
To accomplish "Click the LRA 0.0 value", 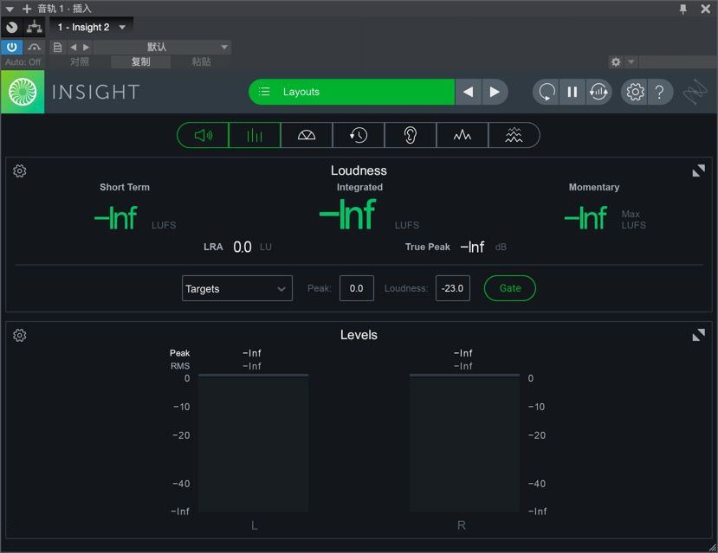I will coord(243,247).
